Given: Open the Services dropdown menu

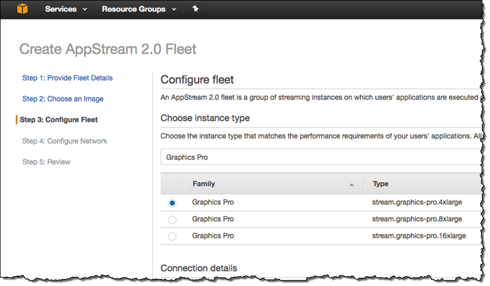Looking at the screenshot, I should pos(66,9).
